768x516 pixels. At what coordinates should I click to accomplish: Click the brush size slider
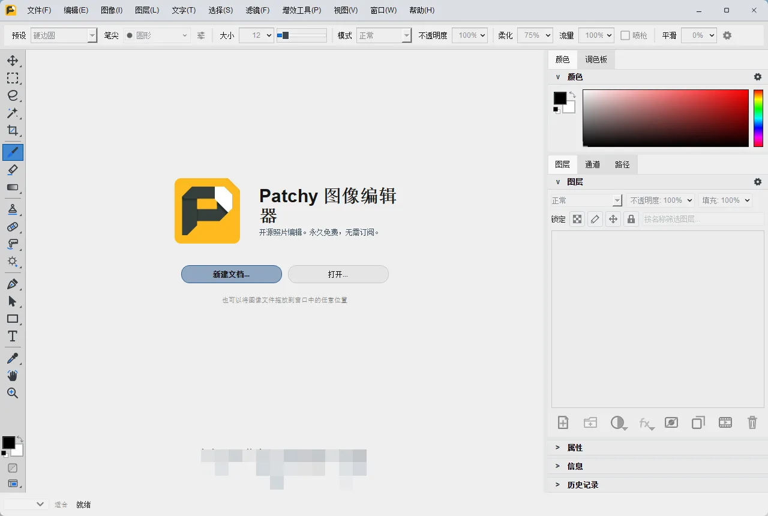click(302, 35)
